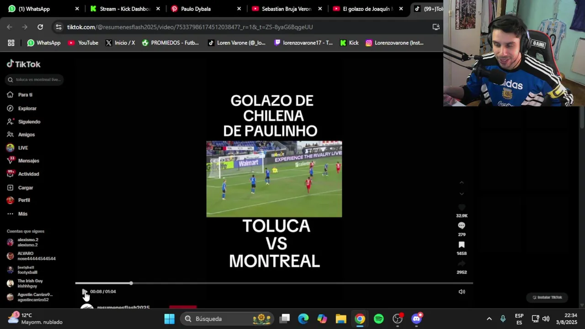Click Cargar to upload a video
Screen dimensions: 585x329
[20, 187]
